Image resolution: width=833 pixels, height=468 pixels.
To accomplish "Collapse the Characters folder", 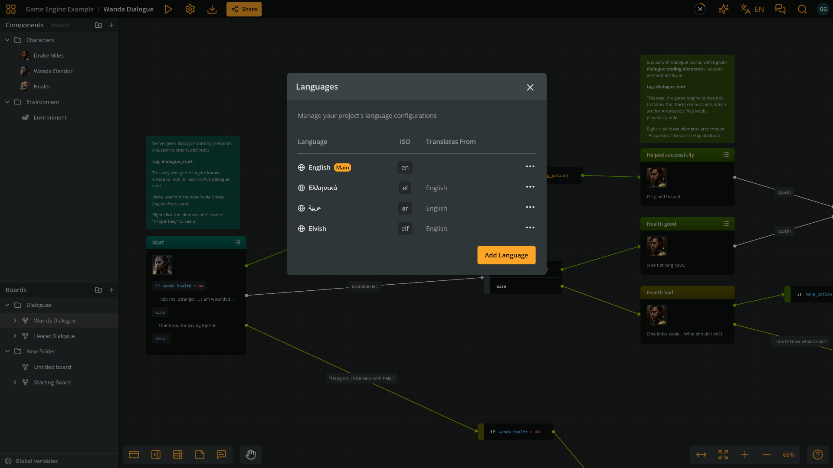I will tap(7, 40).
